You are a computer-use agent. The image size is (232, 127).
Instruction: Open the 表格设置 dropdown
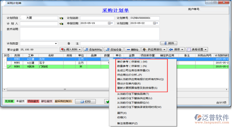coord(197,49)
